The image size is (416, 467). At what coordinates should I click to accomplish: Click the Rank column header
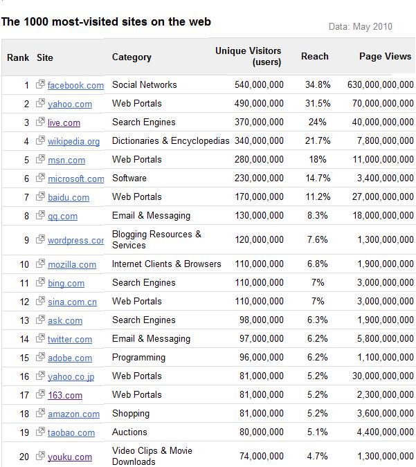pyautogui.click(x=18, y=57)
